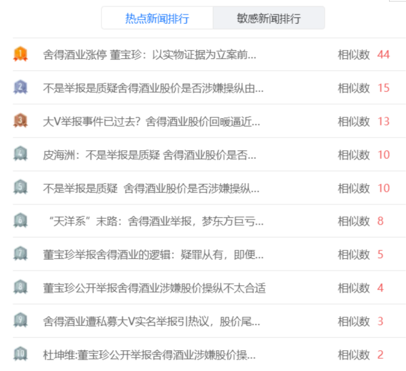Open news 舍得酒业遭私募大V实名举报引热议
406x371 pixels.
point(151,322)
